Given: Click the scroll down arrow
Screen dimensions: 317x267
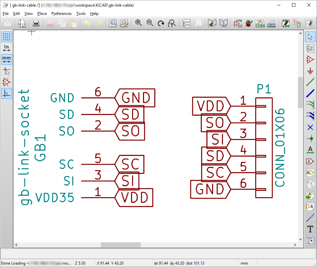Looking at the screenshot, I should pos(300,239).
